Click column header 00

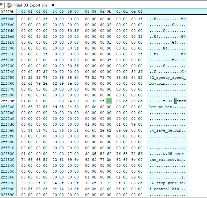pos(23,11)
